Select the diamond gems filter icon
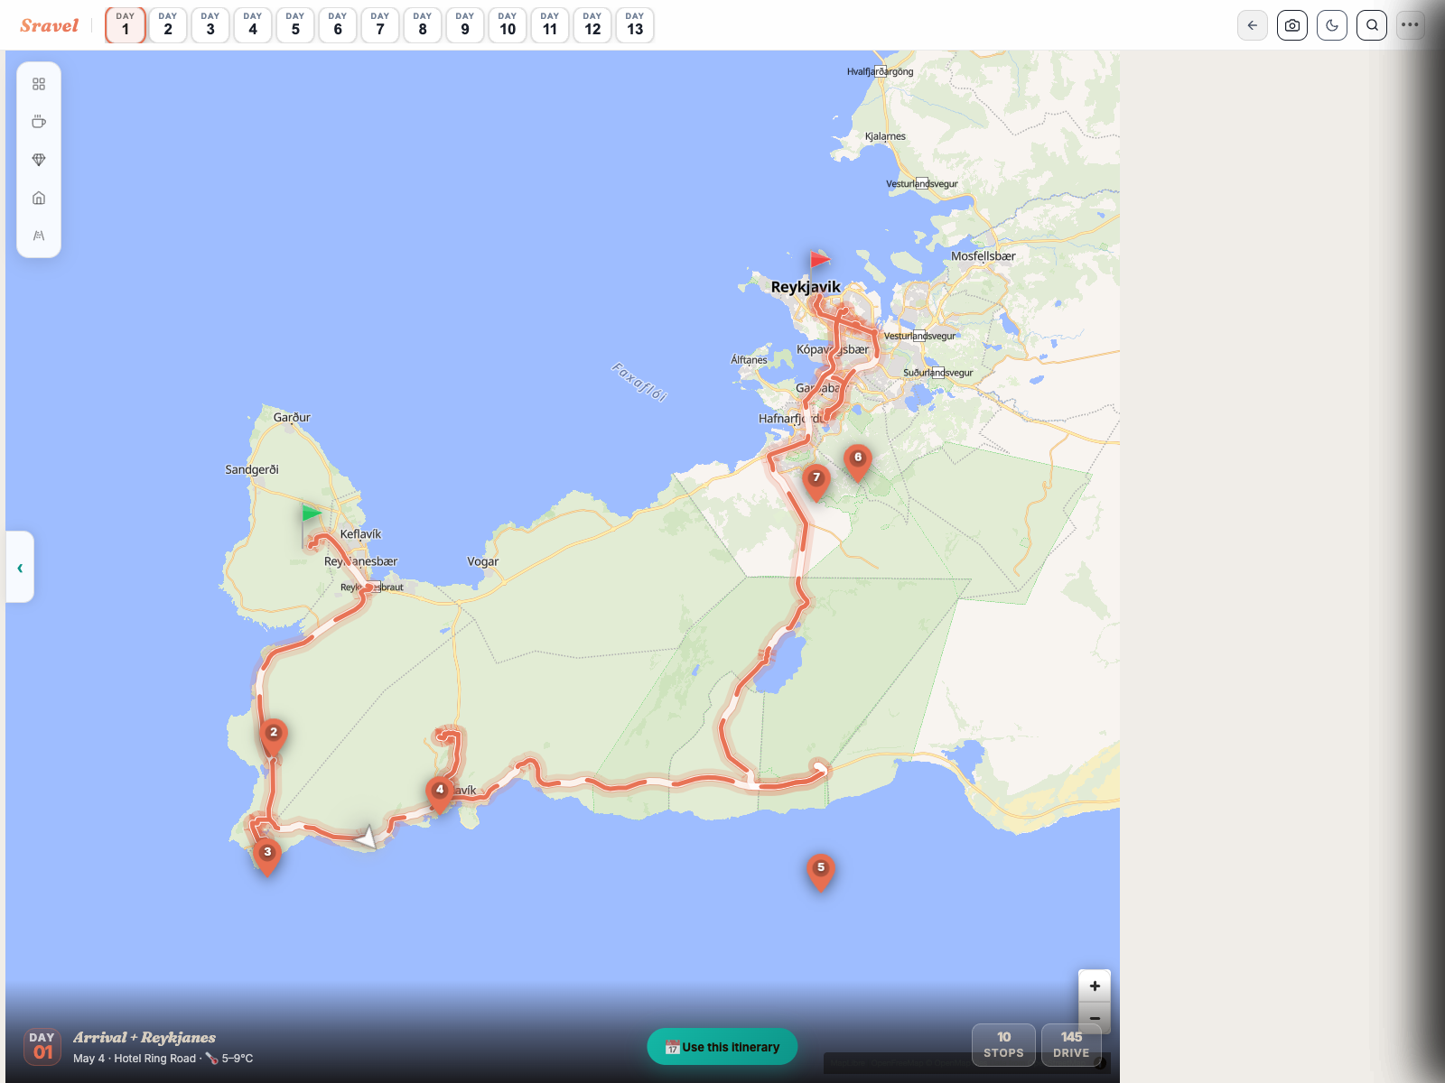 click(39, 160)
